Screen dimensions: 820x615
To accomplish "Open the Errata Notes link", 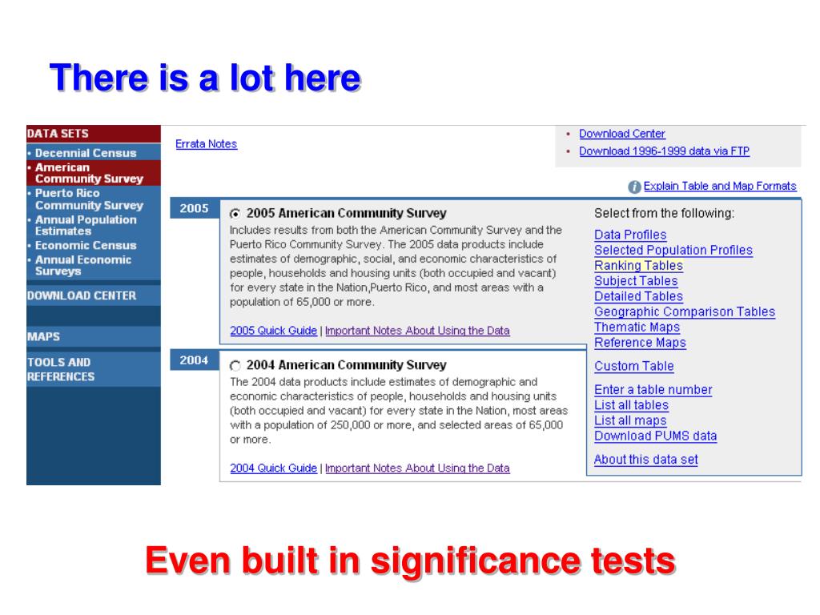I will (x=206, y=144).
